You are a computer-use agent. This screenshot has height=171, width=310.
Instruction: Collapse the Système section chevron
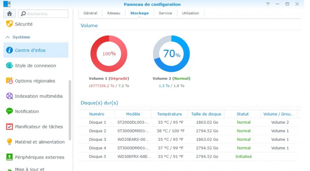8,37
